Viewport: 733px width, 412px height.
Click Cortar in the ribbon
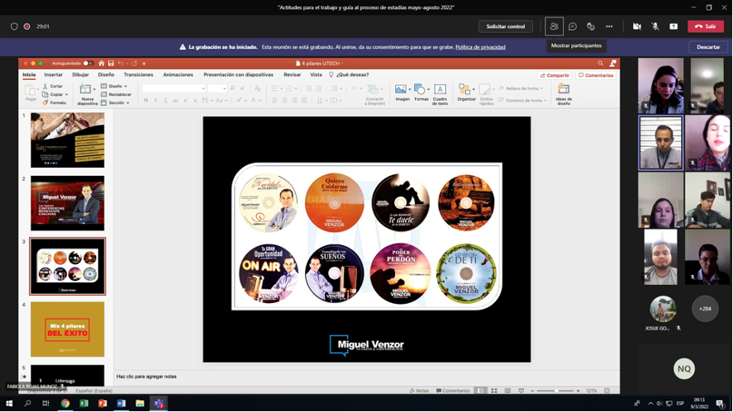point(53,87)
